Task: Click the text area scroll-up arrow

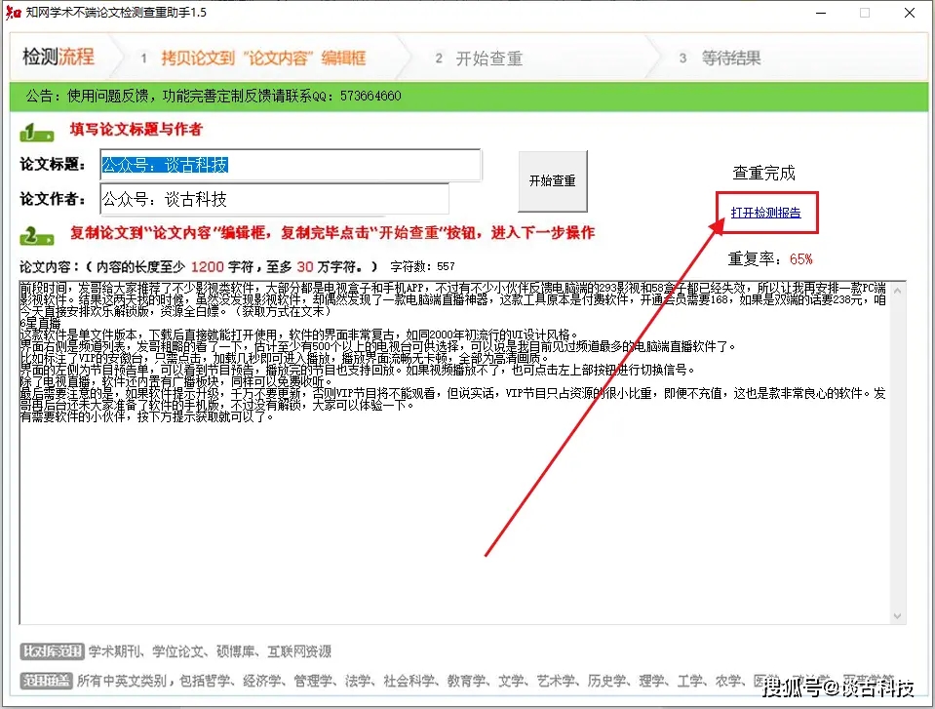Action: click(x=897, y=291)
